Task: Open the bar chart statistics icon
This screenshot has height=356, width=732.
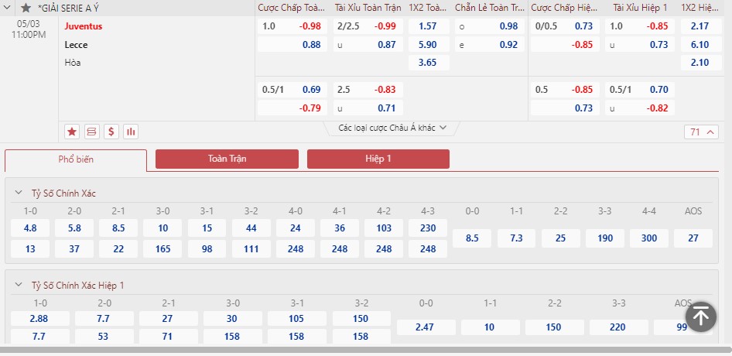Action: [x=131, y=132]
